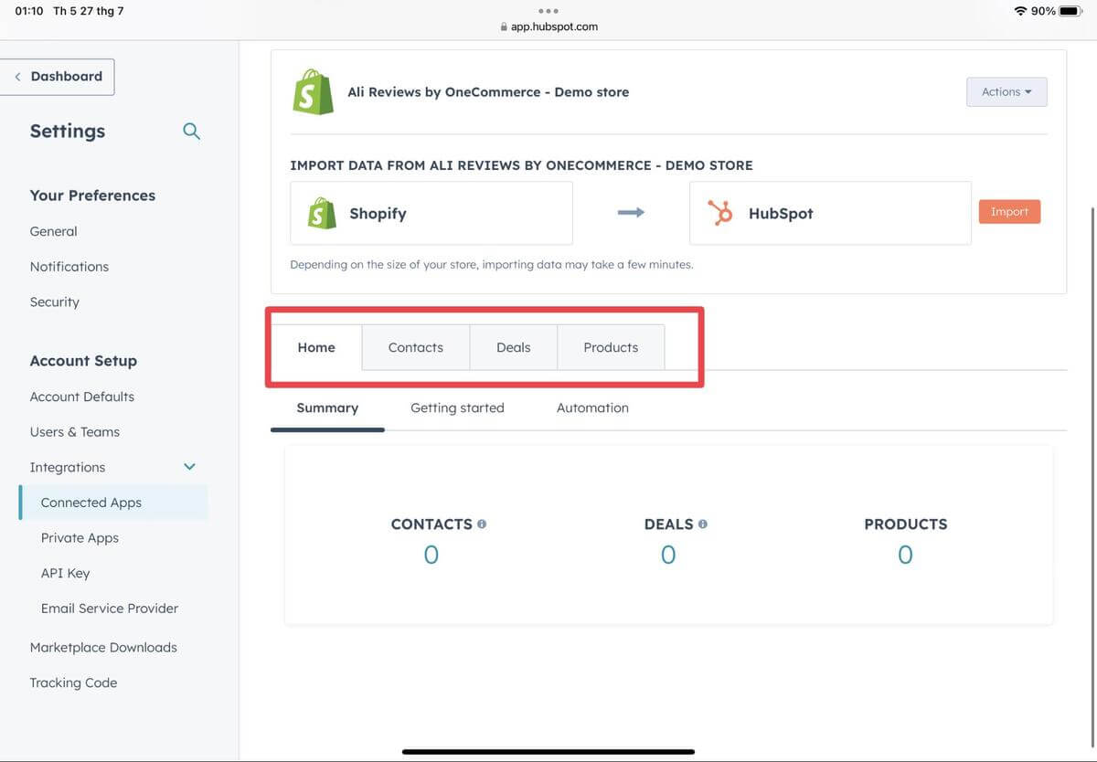Click the 'Account Setup' heading
The image size is (1097, 762).
pyautogui.click(x=83, y=361)
